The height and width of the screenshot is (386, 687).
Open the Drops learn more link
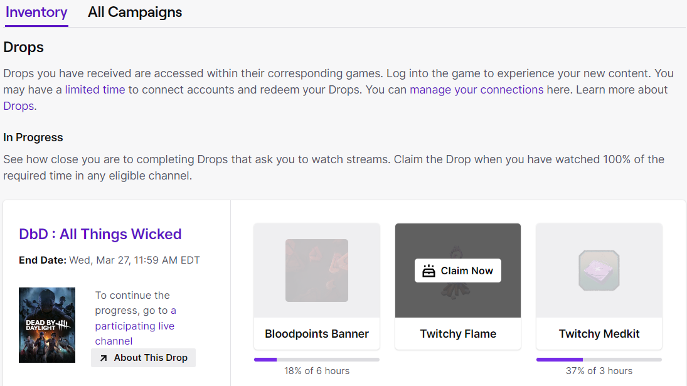coord(18,105)
